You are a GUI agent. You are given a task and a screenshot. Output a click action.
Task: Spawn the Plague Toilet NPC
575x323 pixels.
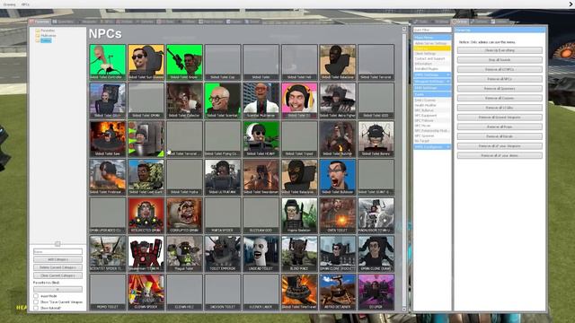(x=184, y=253)
